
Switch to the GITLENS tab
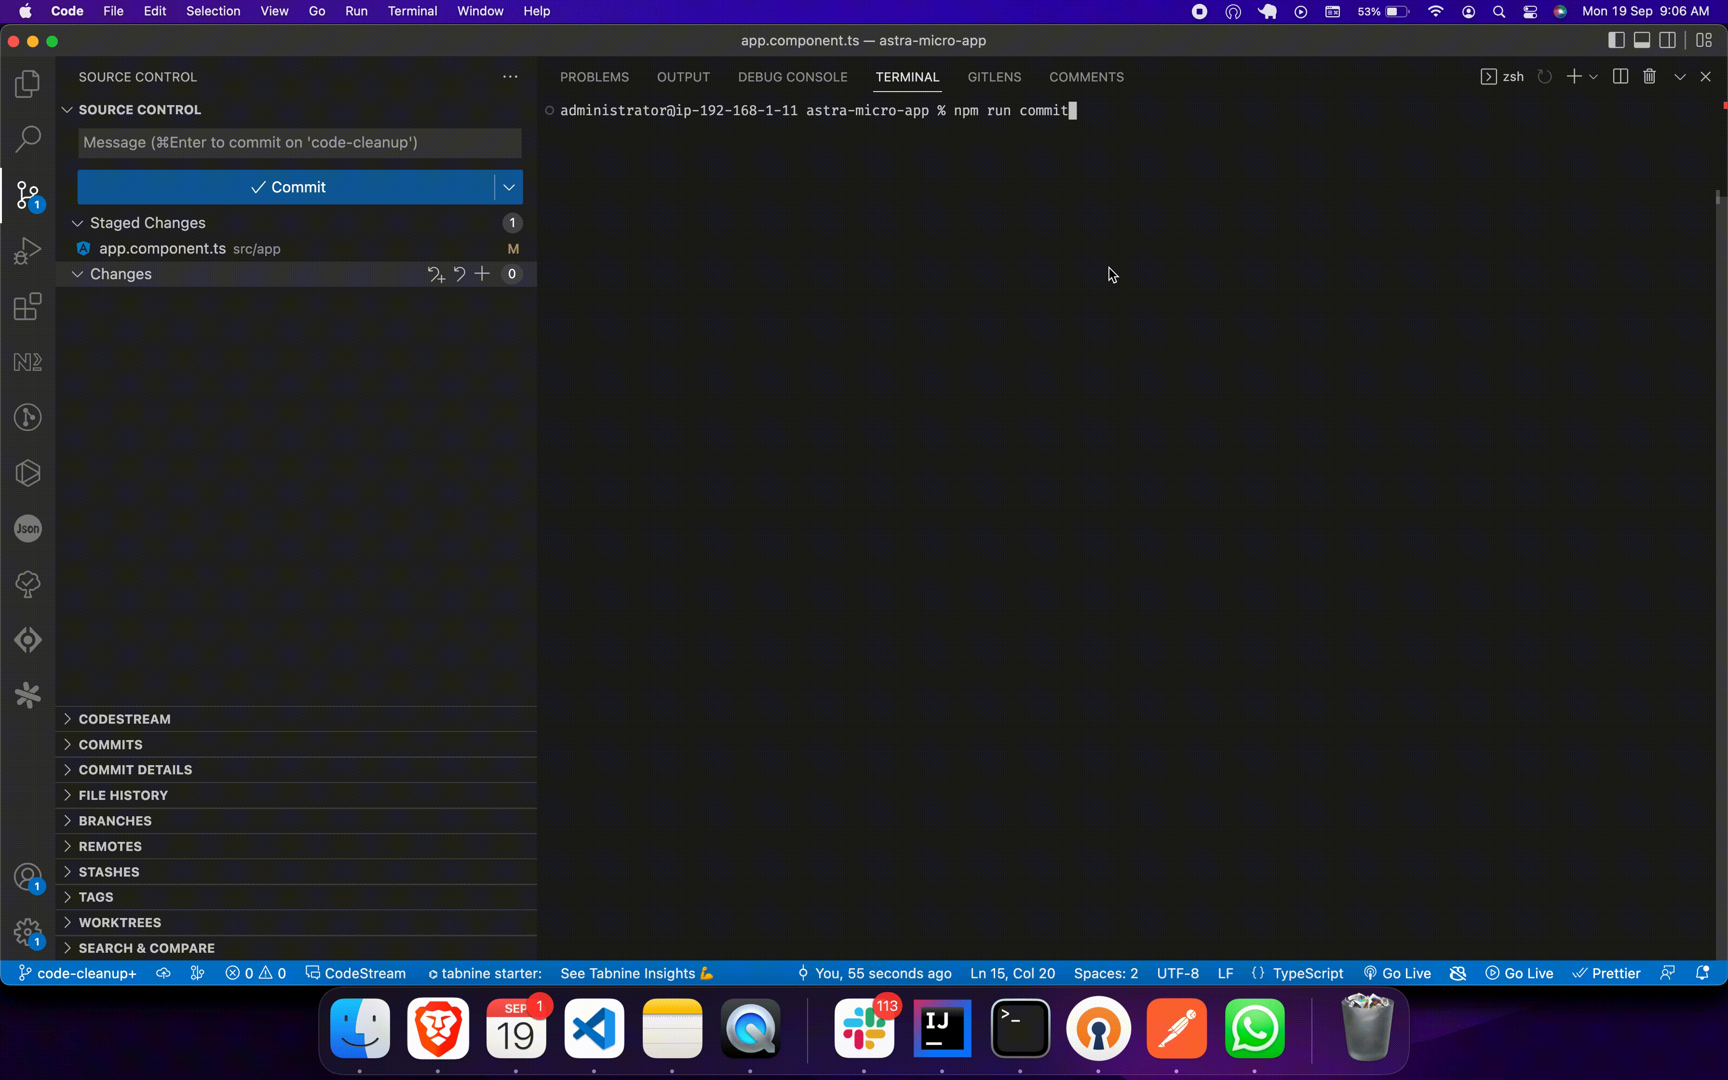pos(994,77)
